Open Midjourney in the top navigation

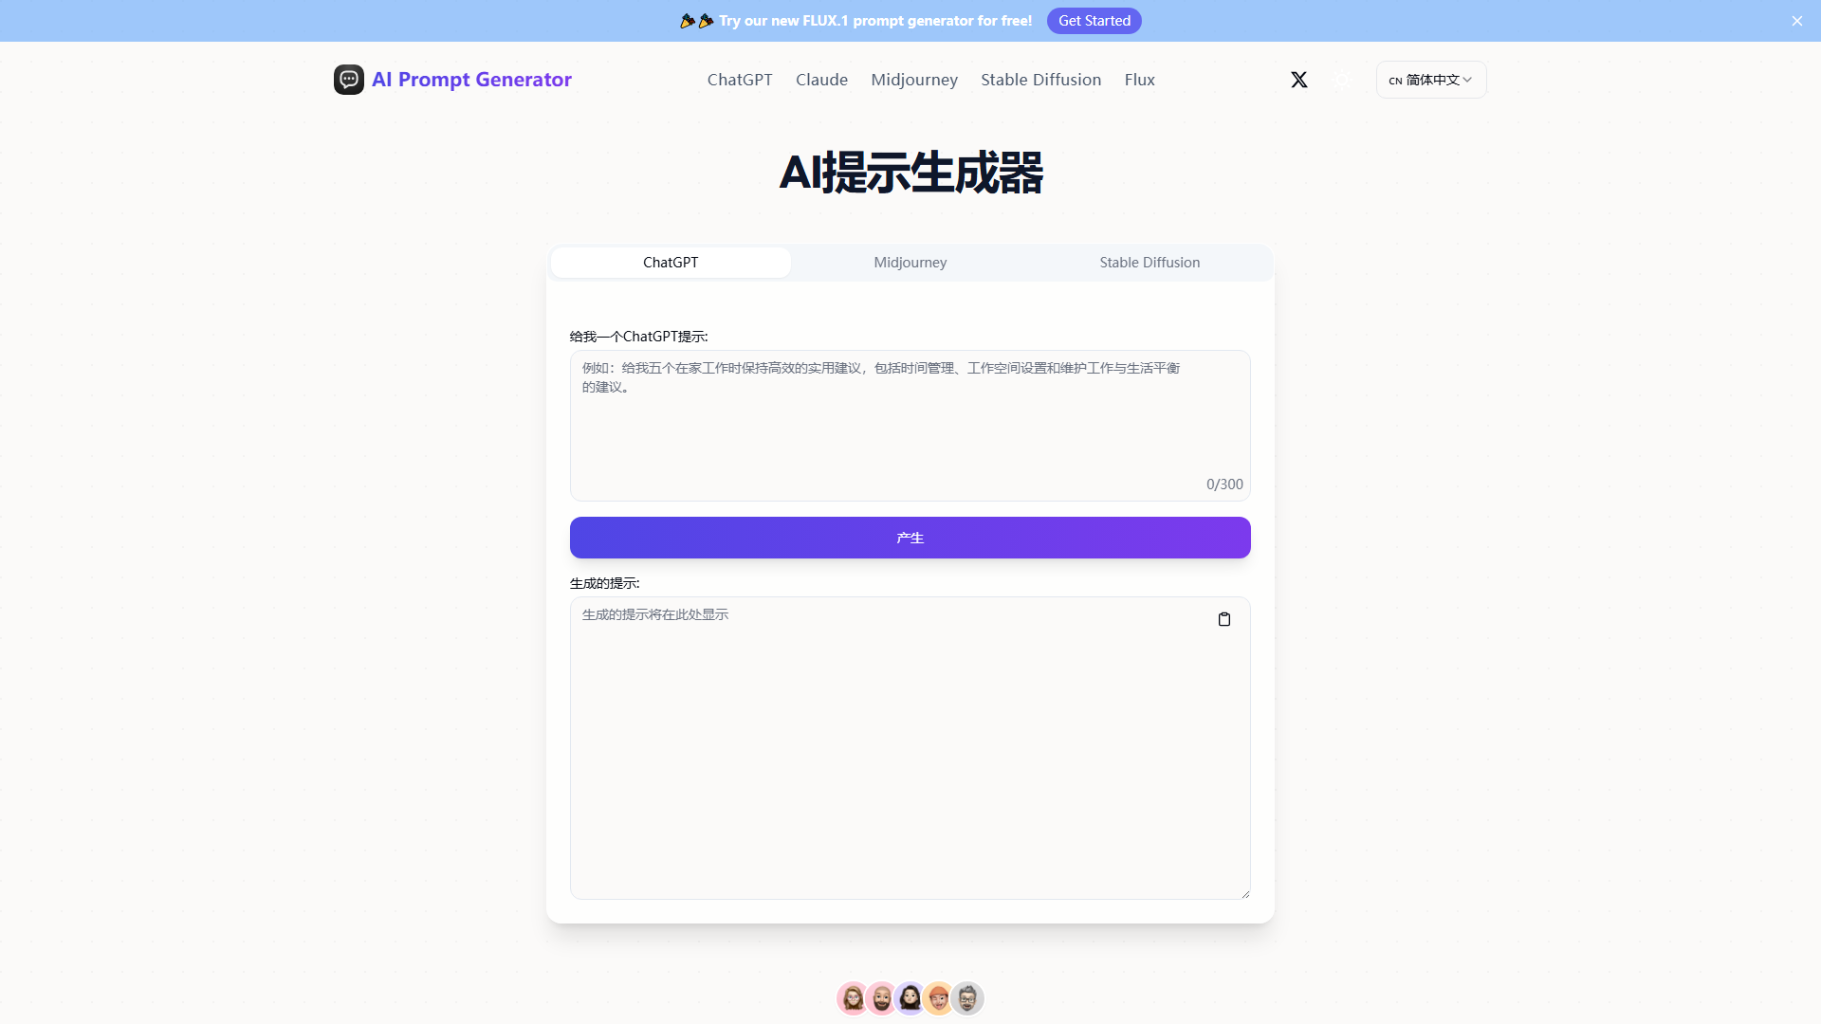click(914, 80)
